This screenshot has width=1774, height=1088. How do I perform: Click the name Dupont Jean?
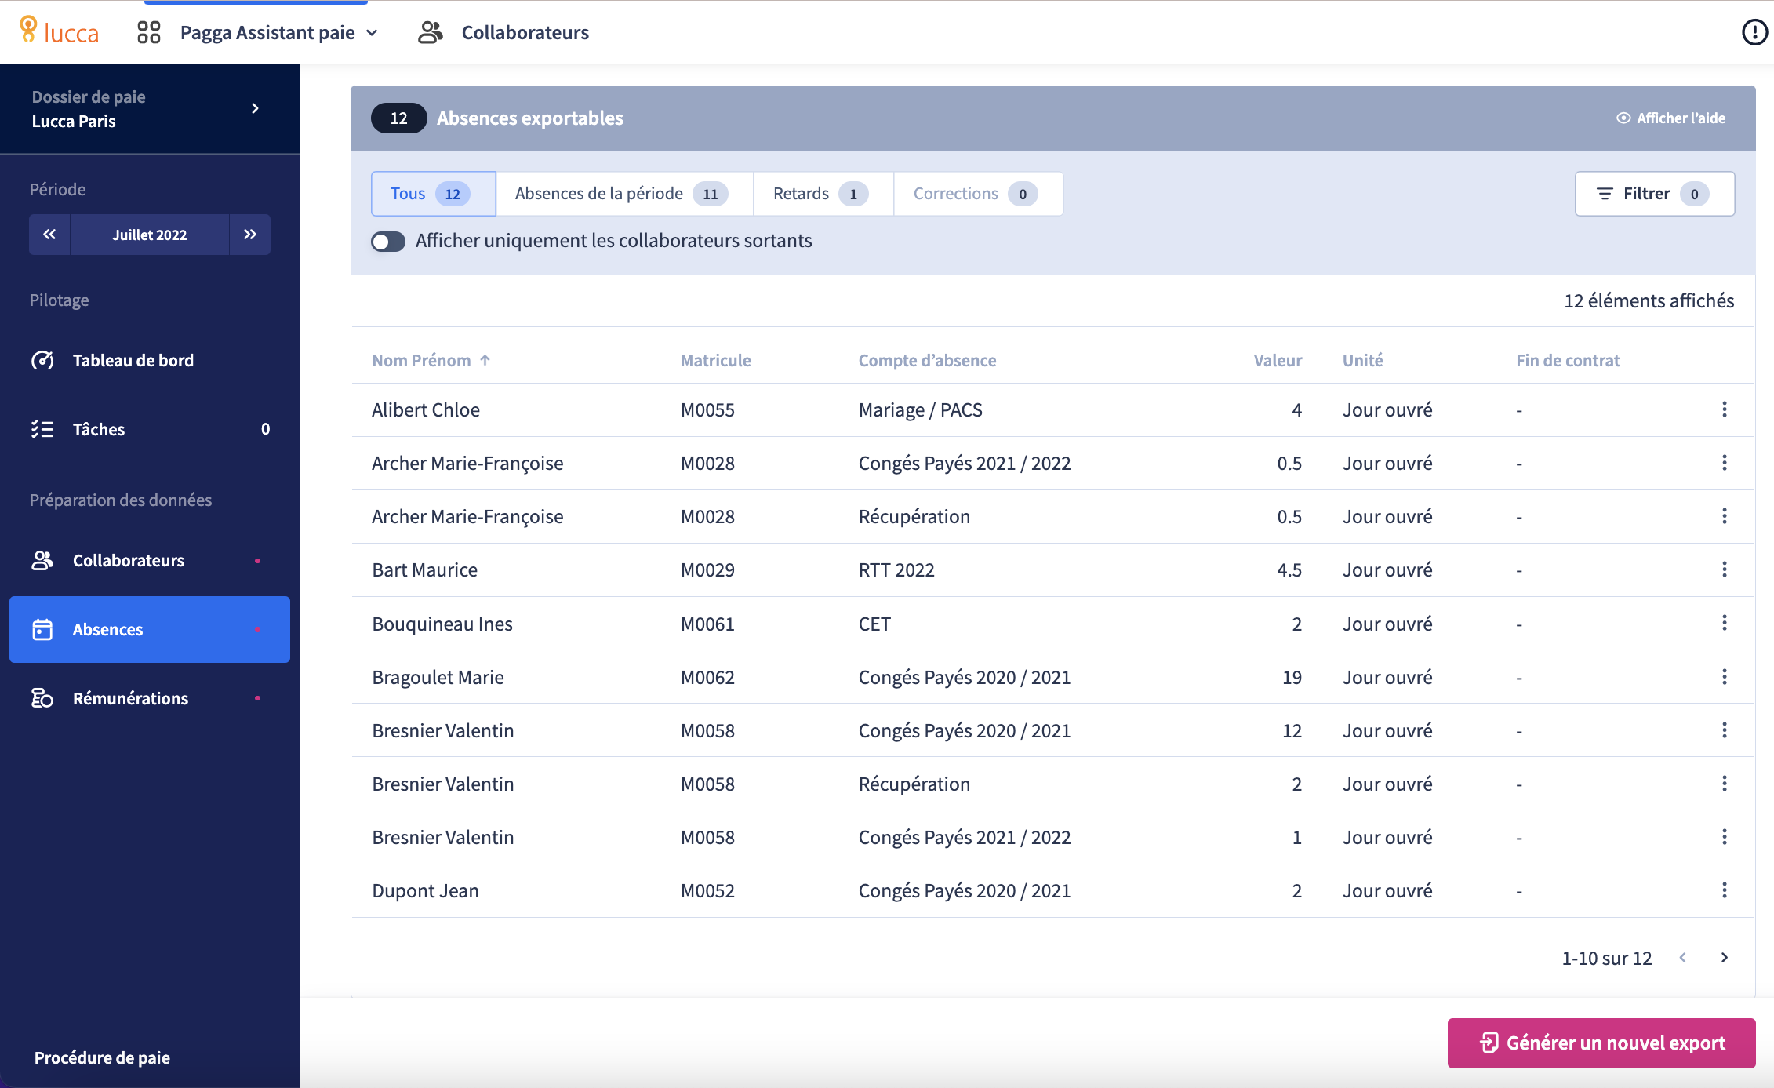(425, 891)
